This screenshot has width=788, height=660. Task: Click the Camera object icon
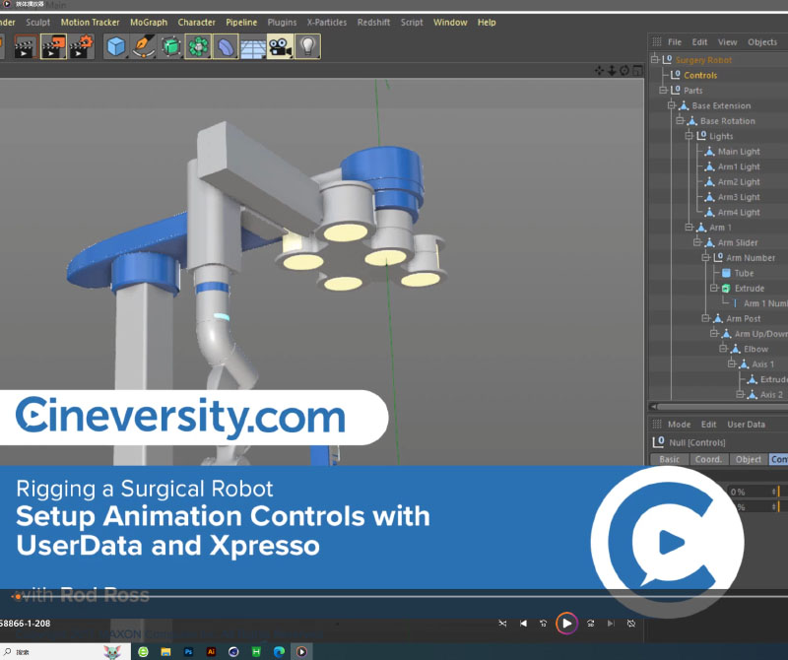[281, 46]
